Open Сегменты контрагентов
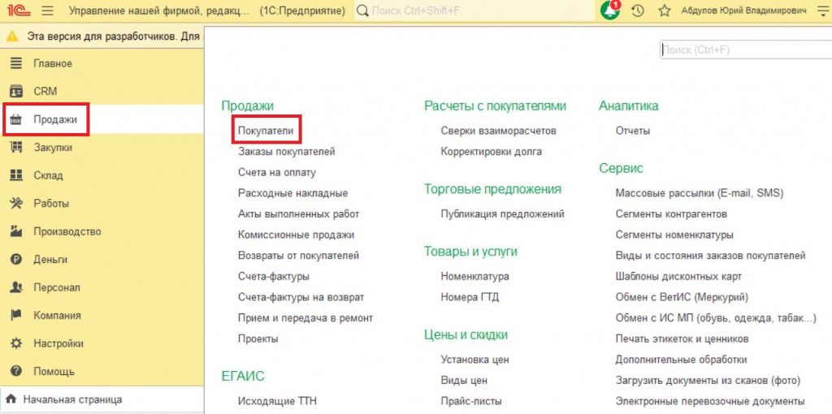 [671, 214]
